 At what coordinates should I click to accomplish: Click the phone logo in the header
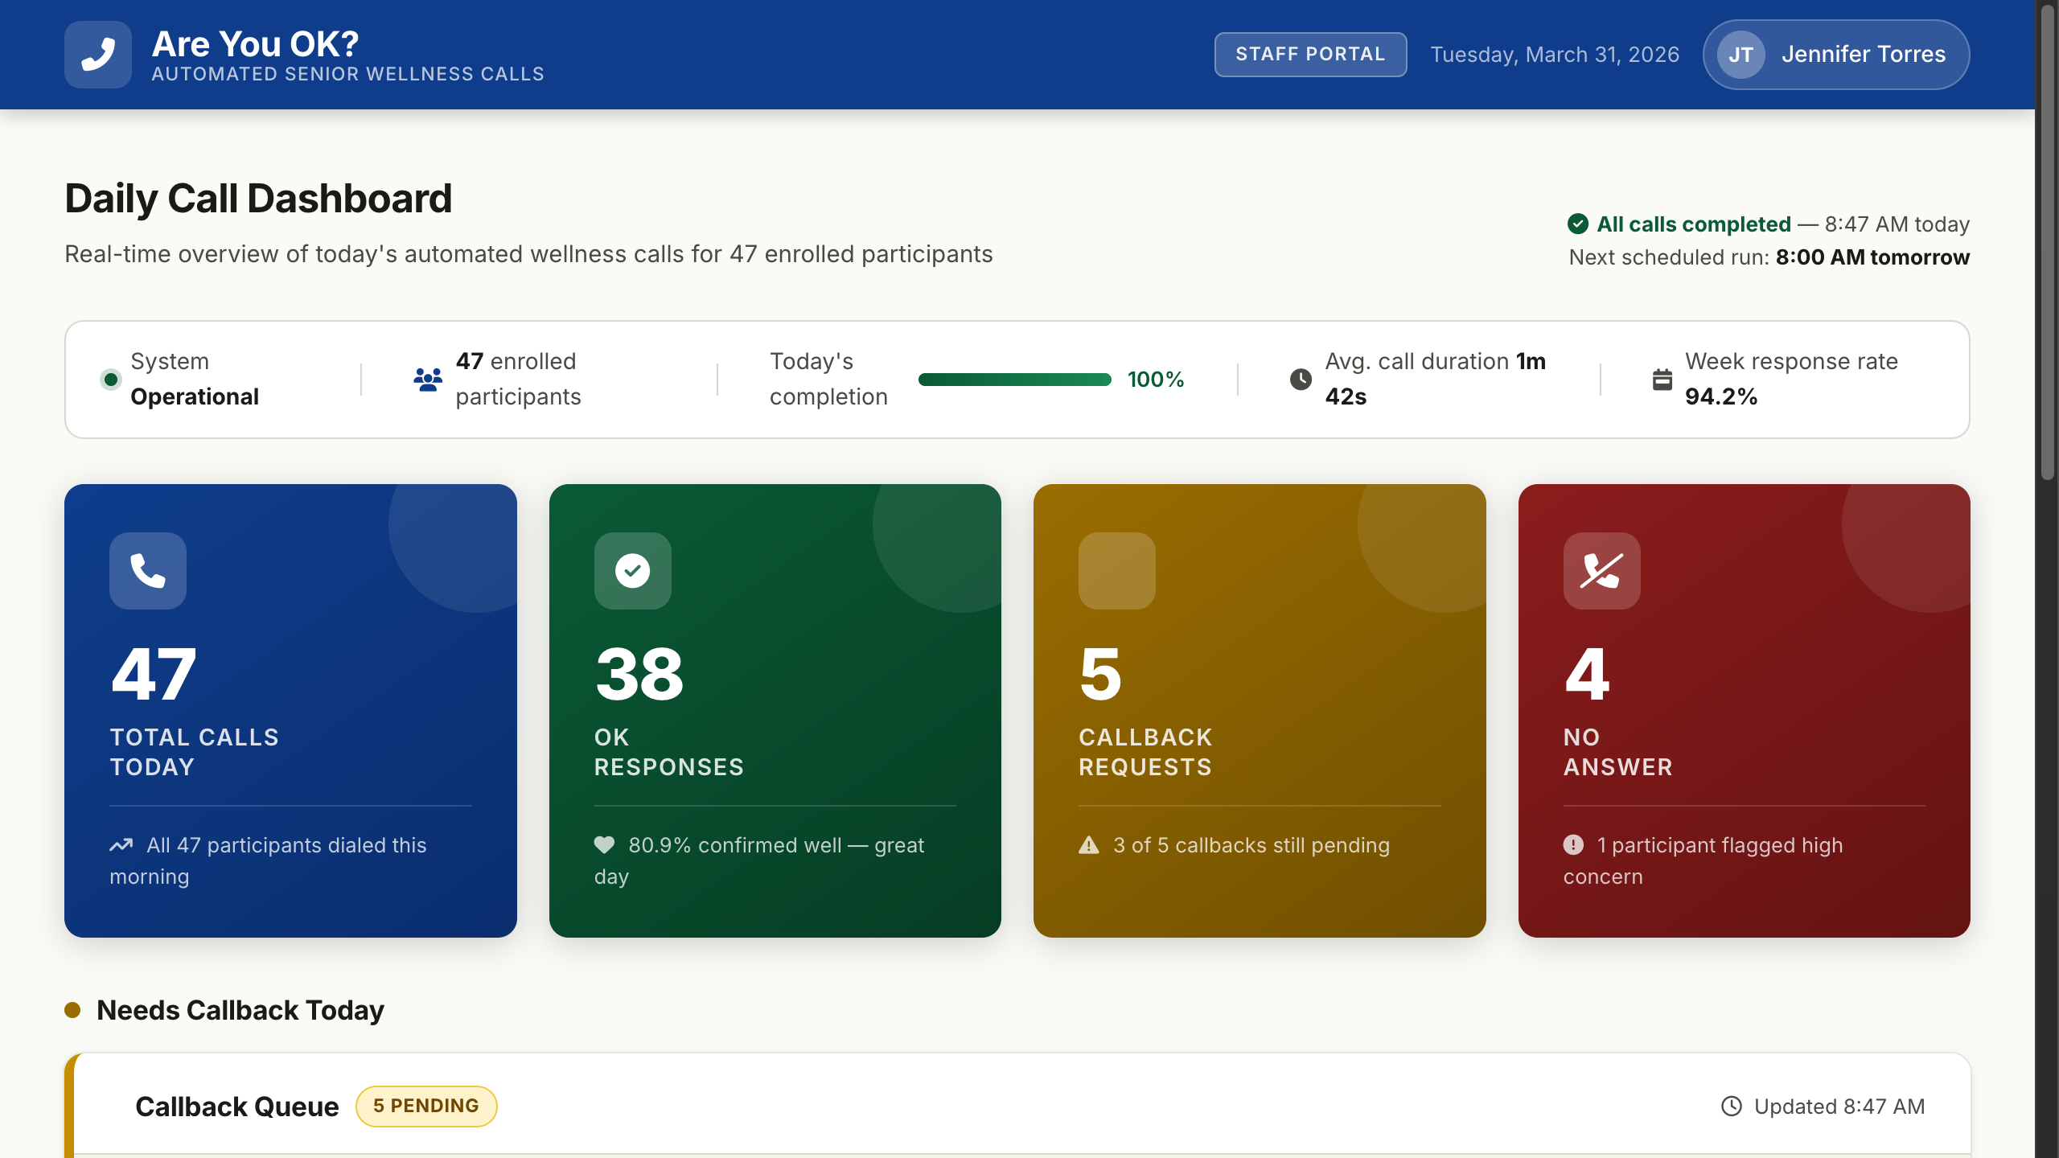97,54
